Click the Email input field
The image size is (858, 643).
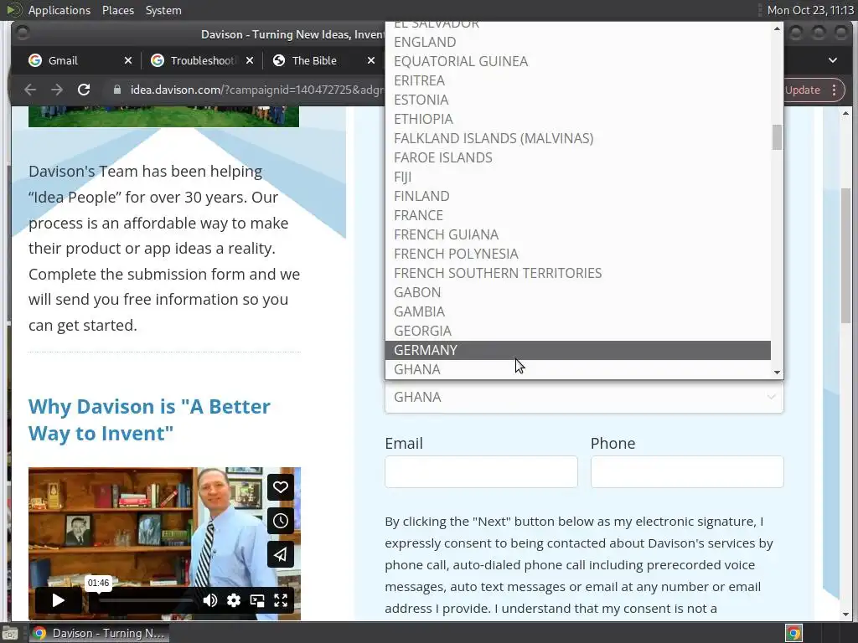(x=481, y=471)
